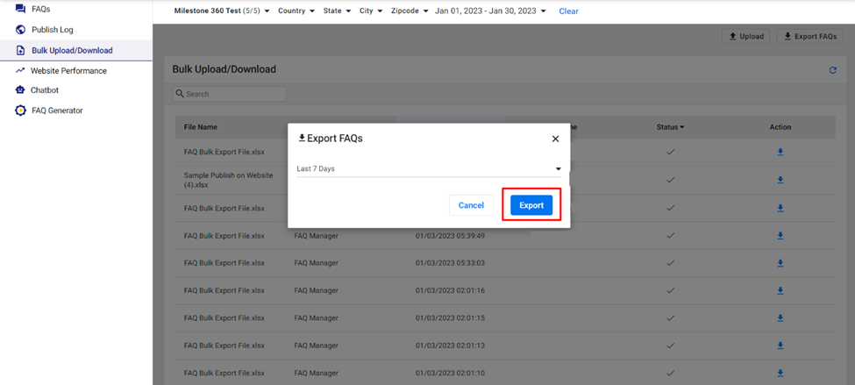Close the Export FAQs dialog with X
This screenshot has width=855, height=385.
coord(555,139)
